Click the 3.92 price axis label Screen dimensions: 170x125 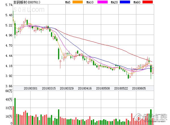9,76
